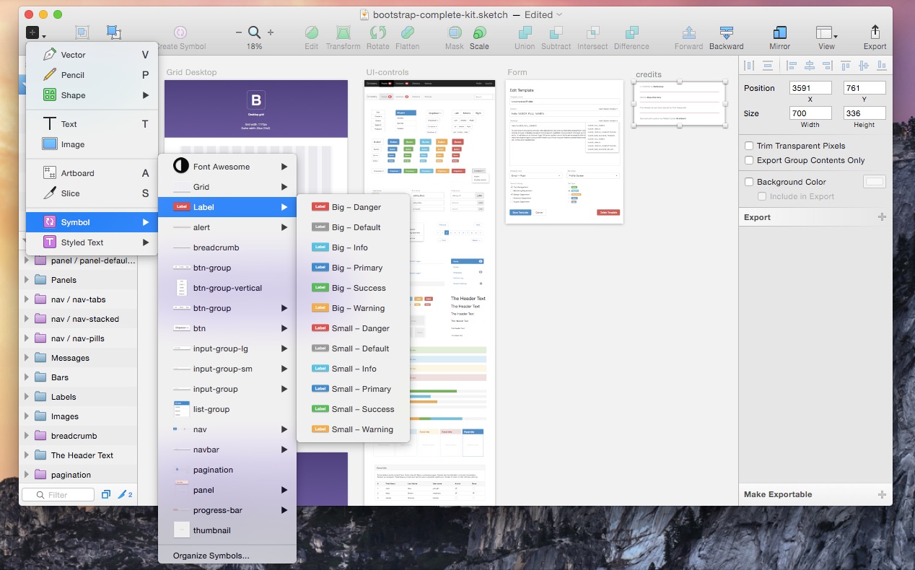Add export size in Make Exportable
This screenshot has height=570, width=915.
click(x=882, y=494)
